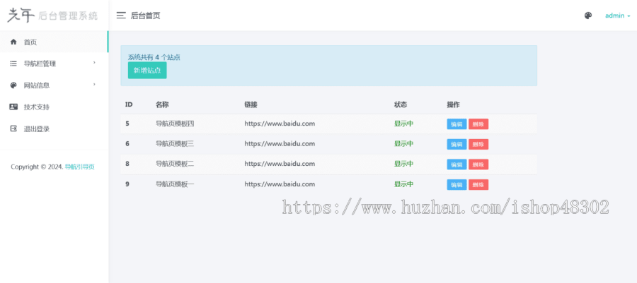The height and width of the screenshot is (283, 637).
Task: Click the 新增站点 button
Action: click(147, 71)
